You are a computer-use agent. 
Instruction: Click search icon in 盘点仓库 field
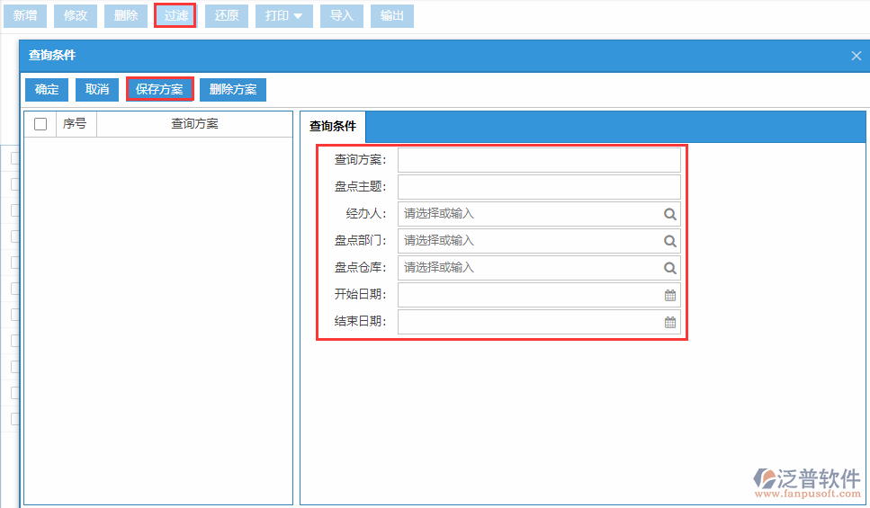click(x=669, y=268)
